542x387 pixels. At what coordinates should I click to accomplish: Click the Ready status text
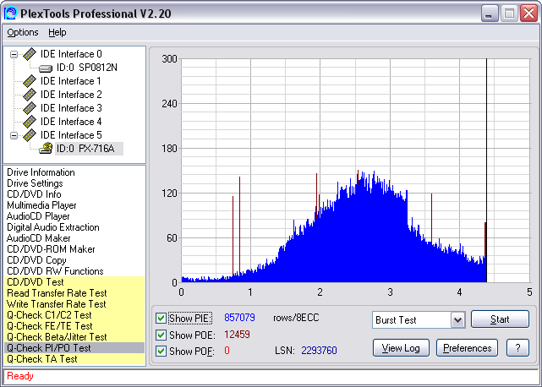click(x=20, y=376)
